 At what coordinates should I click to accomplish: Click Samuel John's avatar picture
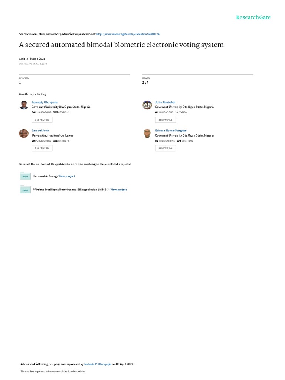coord(24,133)
